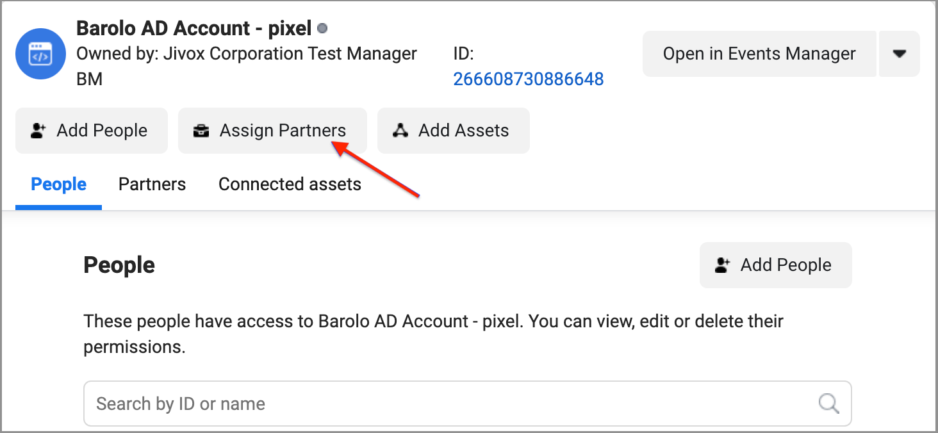The image size is (938, 433).
Task: Click the briefcase icon on Assign Partners
Action: click(x=201, y=131)
